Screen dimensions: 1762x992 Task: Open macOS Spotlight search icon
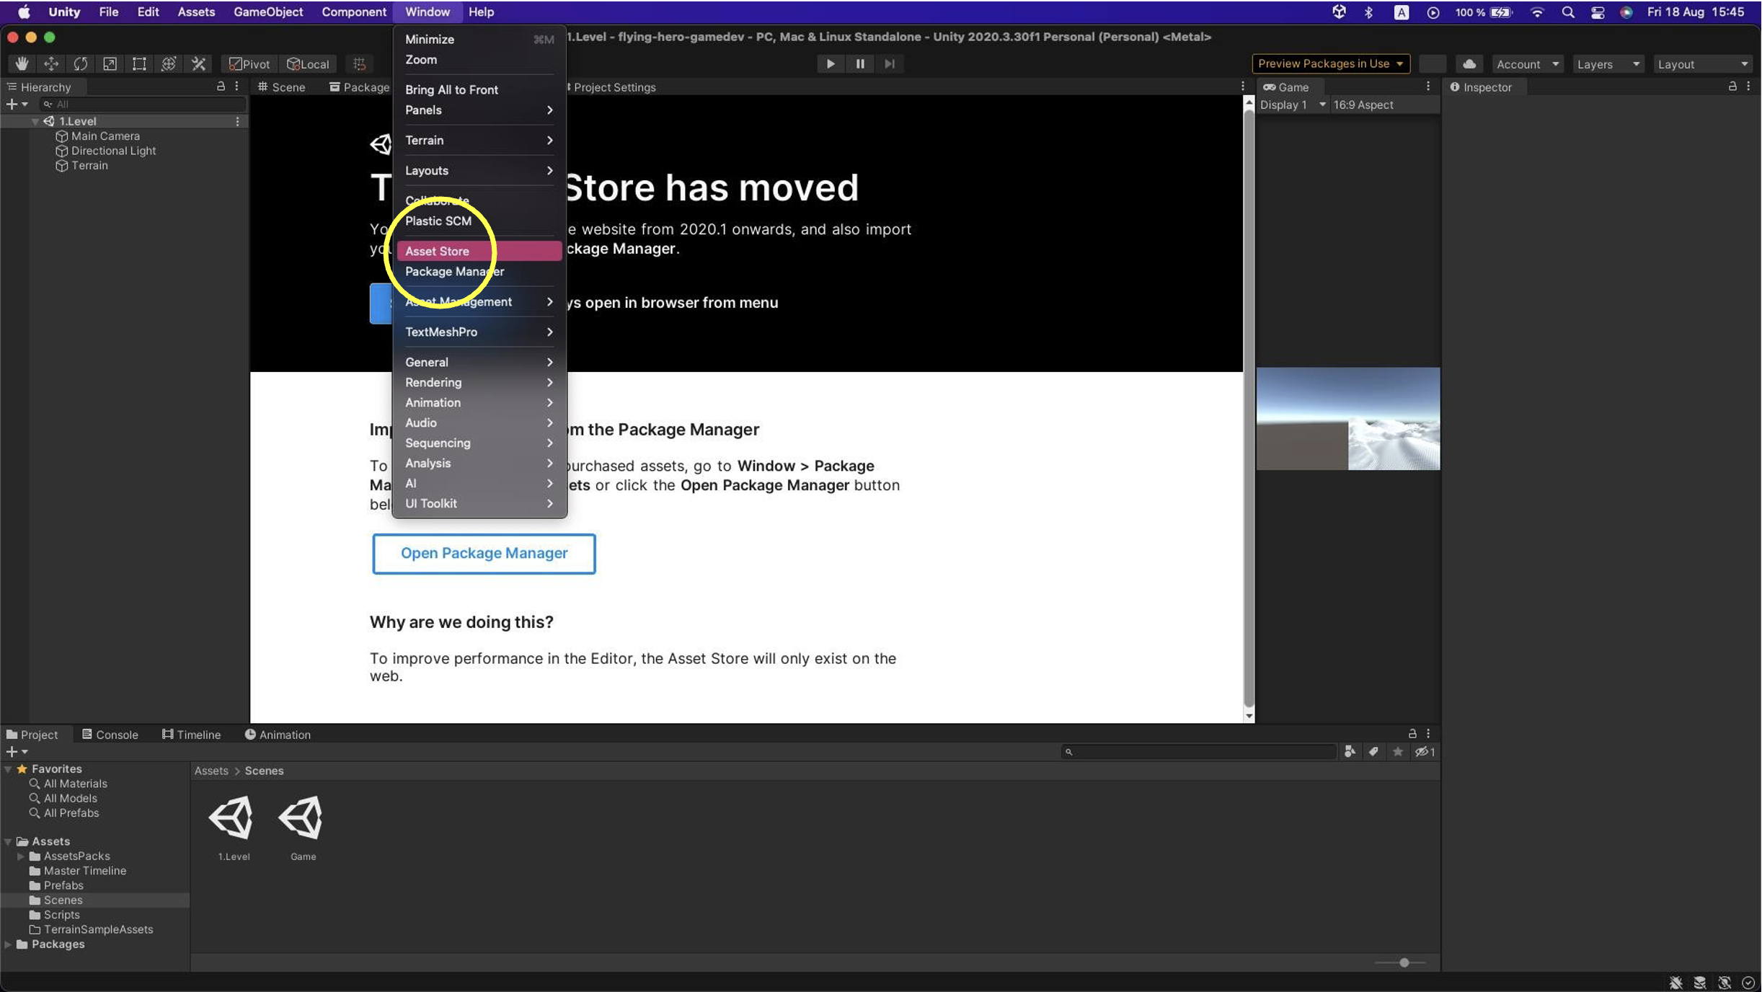pos(1567,12)
